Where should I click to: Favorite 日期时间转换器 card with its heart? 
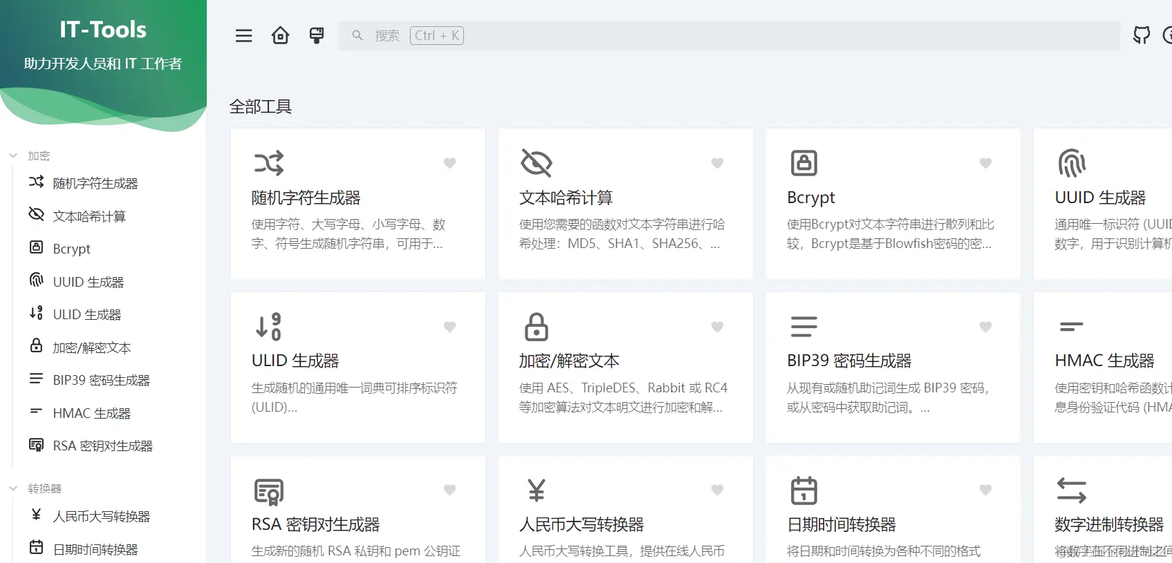(x=985, y=490)
